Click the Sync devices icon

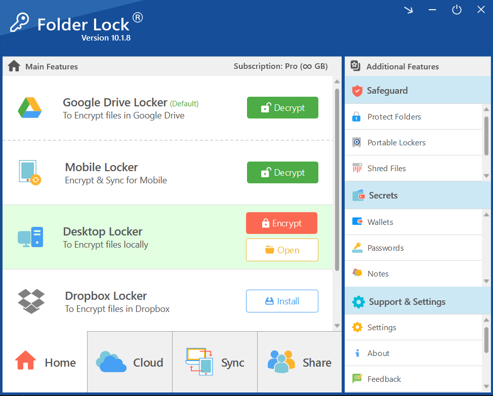[199, 362]
